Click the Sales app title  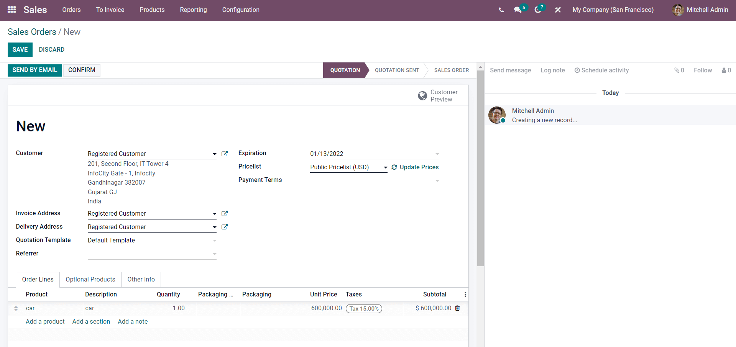[35, 10]
